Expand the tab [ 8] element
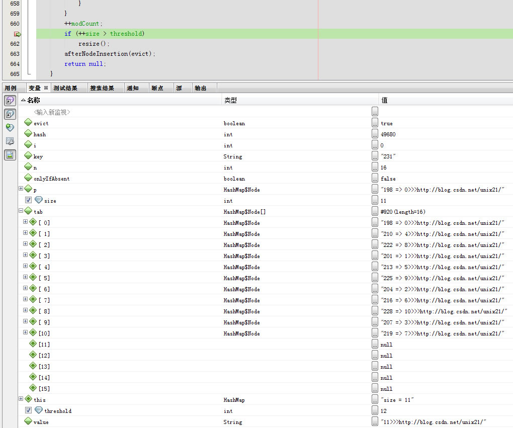513x428 pixels. point(26,310)
